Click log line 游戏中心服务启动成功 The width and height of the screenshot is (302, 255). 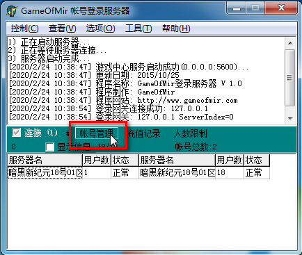click(x=129, y=67)
